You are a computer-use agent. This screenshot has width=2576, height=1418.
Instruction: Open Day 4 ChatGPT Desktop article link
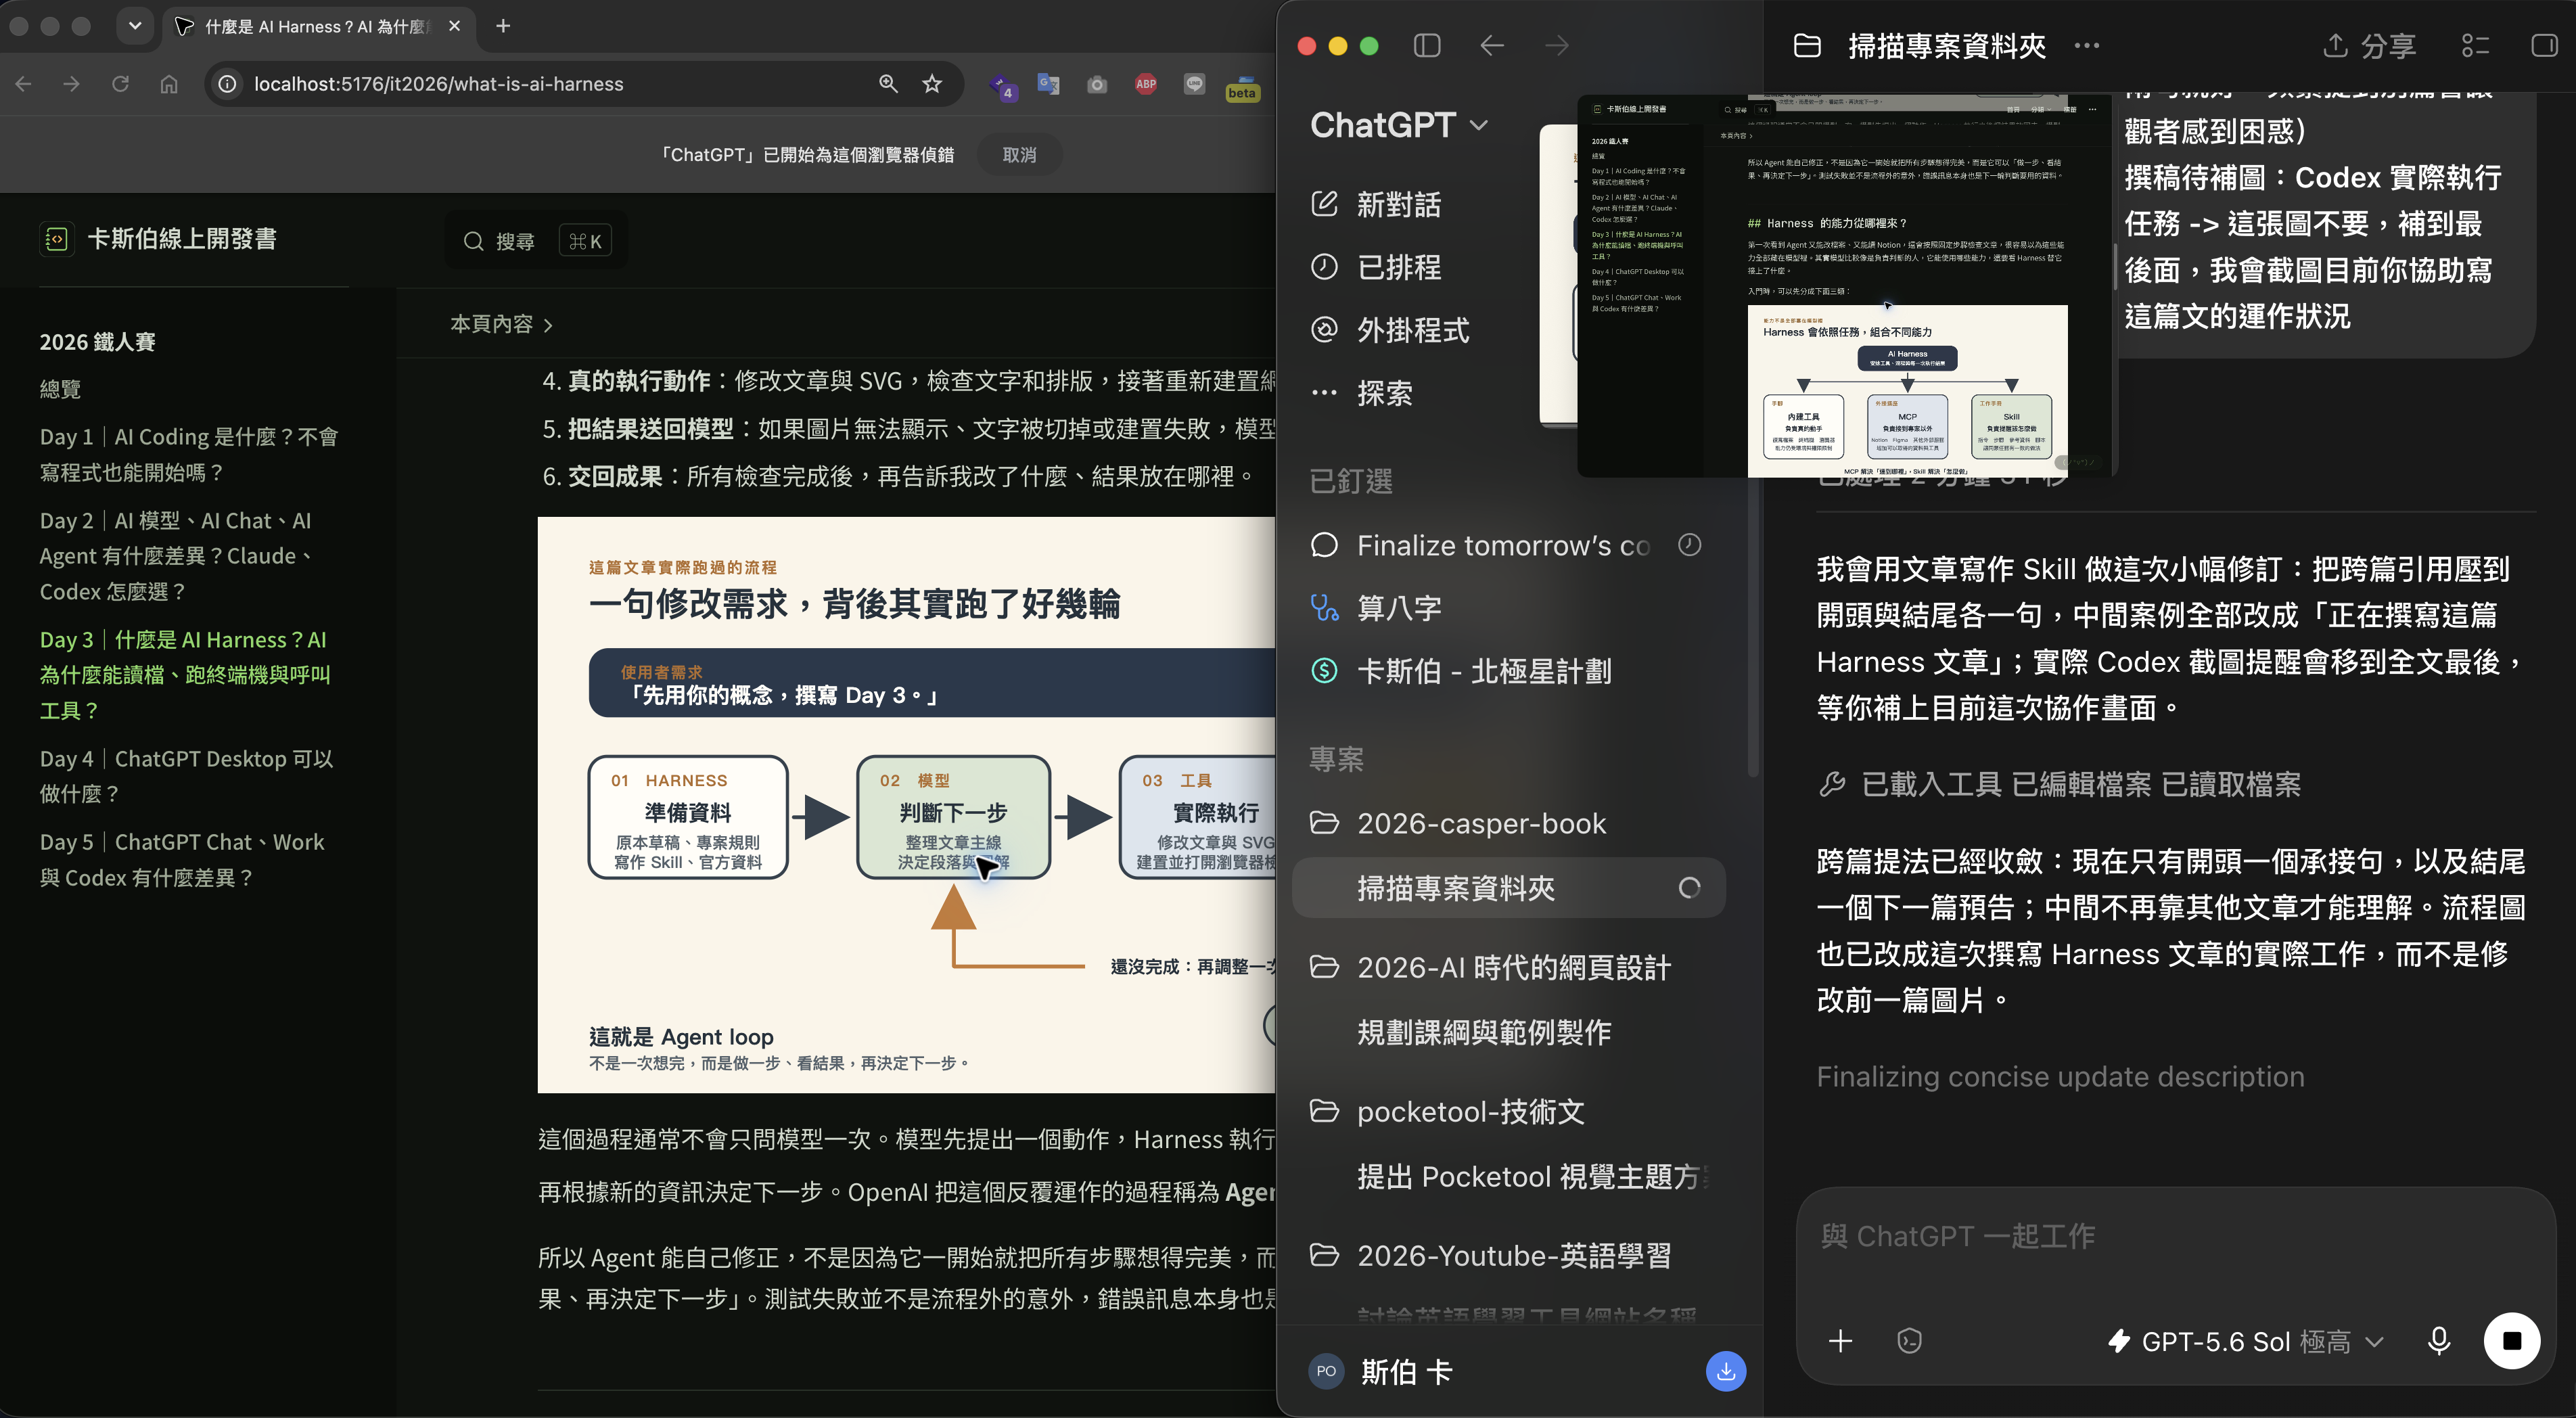pos(187,776)
